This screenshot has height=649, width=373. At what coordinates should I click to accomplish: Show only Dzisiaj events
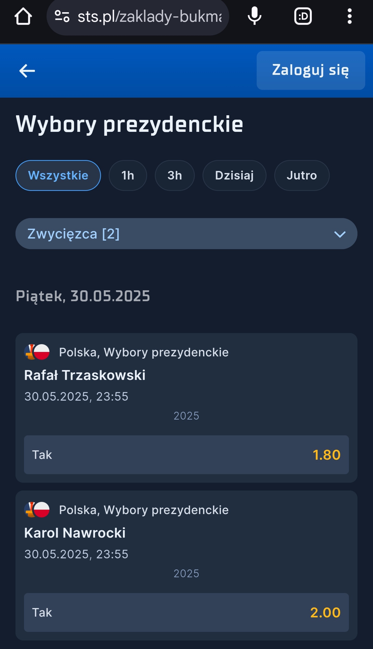[x=234, y=175]
